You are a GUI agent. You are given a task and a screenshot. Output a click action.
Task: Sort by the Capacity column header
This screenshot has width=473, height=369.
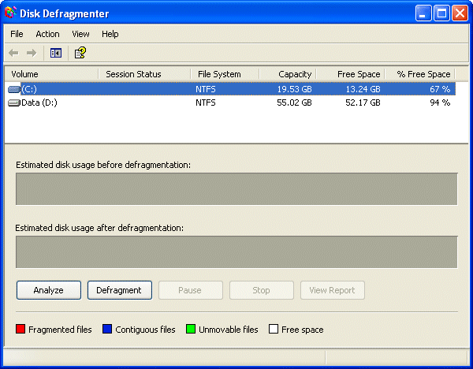coord(288,74)
